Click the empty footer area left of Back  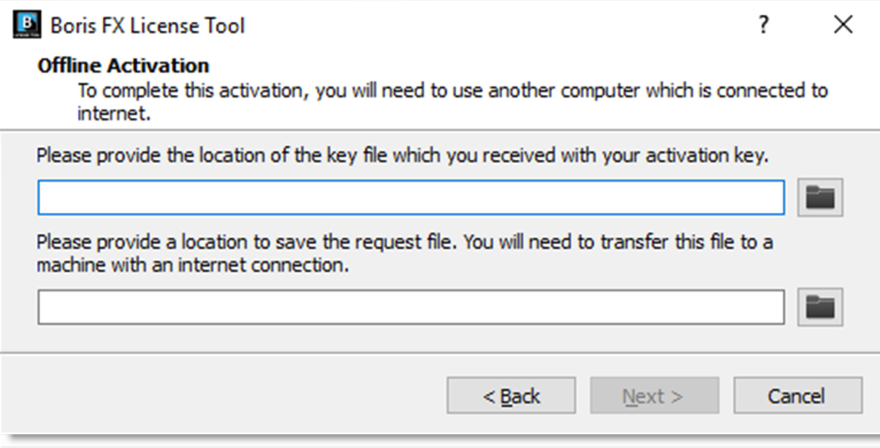[224, 396]
